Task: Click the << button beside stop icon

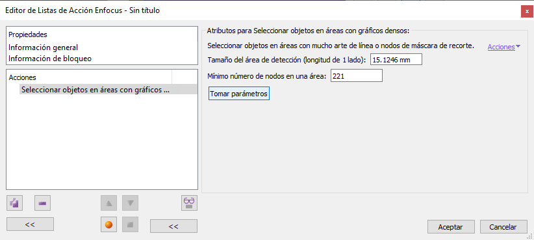Action: tap(173, 226)
